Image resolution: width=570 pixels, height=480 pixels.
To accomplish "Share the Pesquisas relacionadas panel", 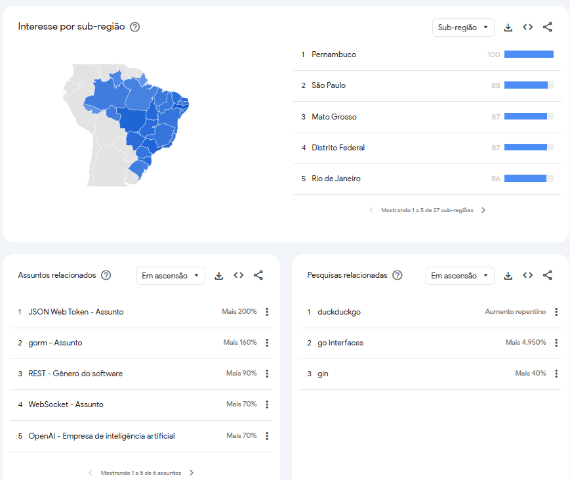I will (x=547, y=275).
